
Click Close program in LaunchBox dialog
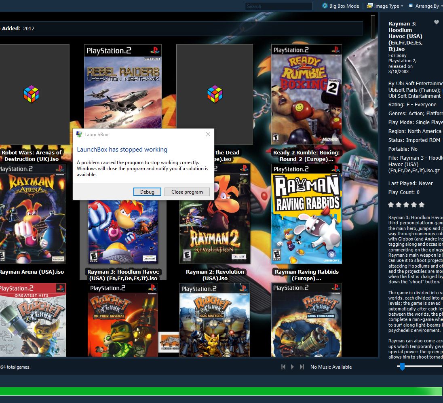(187, 192)
